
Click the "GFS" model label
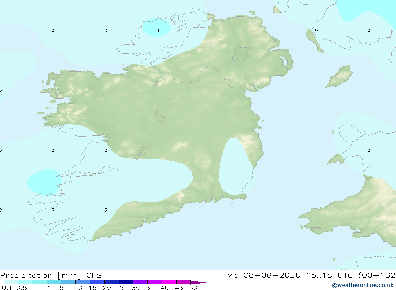94,275
